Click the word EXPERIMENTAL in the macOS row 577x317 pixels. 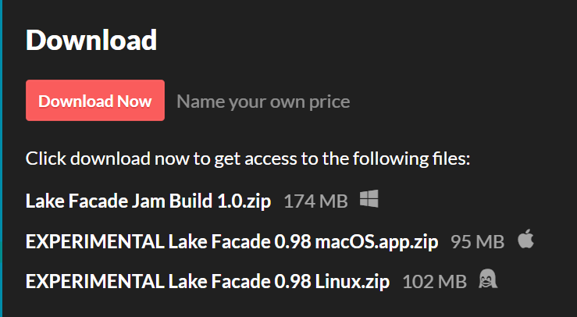[95, 241]
